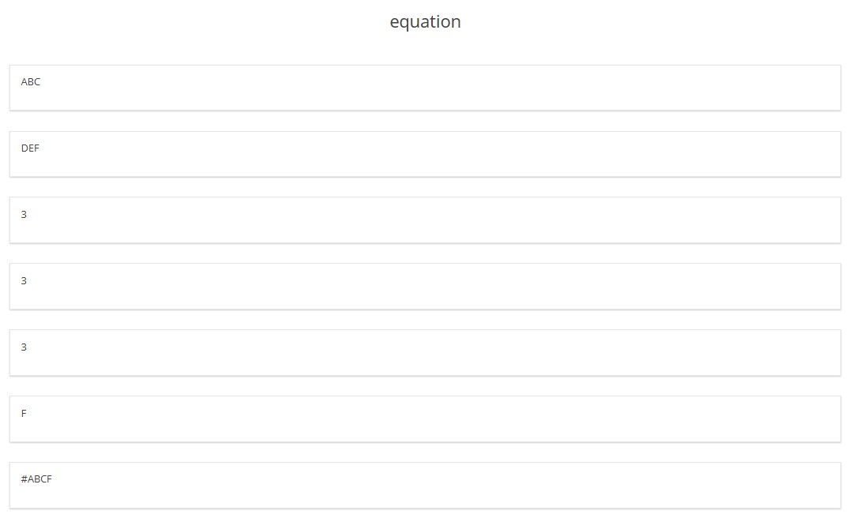
Task: Click the '3' text in the middle 3-card
Action: pyautogui.click(x=24, y=281)
